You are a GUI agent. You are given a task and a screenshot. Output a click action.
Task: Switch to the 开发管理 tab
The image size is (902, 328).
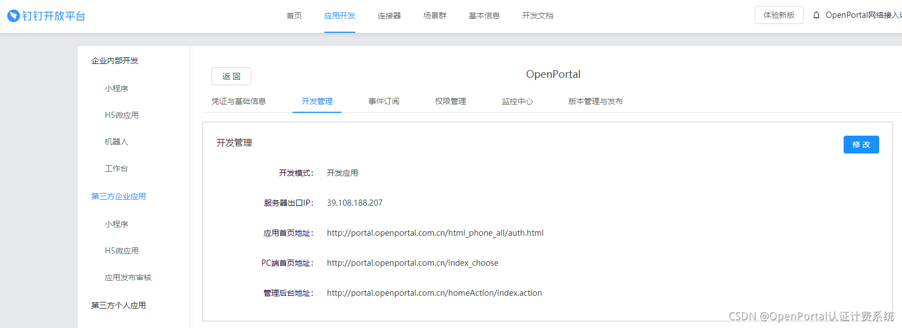click(x=317, y=101)
